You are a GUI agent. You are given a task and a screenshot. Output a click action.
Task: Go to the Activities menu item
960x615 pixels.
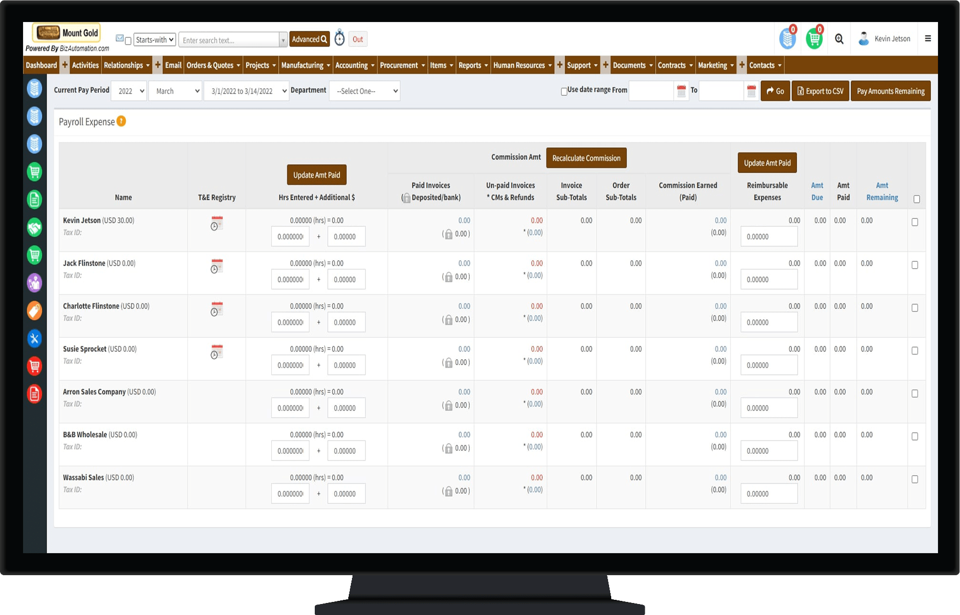point(85,65)
